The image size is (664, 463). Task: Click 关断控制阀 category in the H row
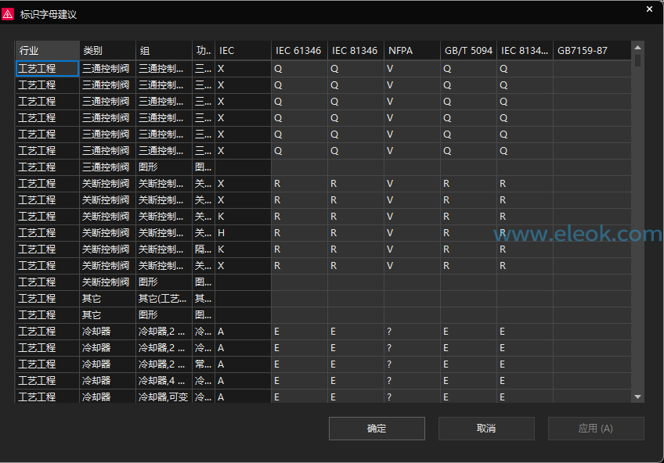[106, 233]
